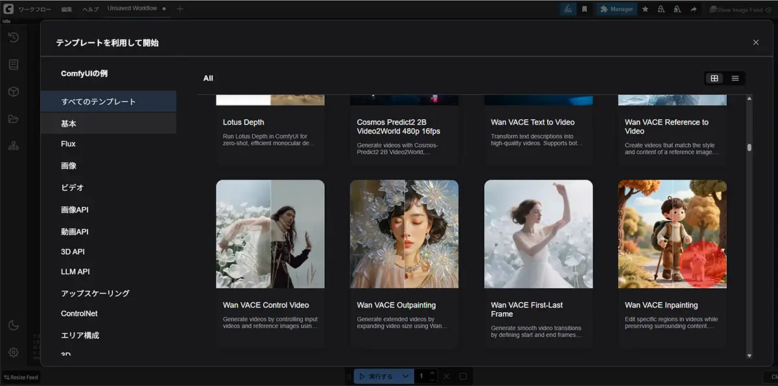Click the bookmark icon in top bar
Screen dimensions: 778x386
tap(584, 9)
